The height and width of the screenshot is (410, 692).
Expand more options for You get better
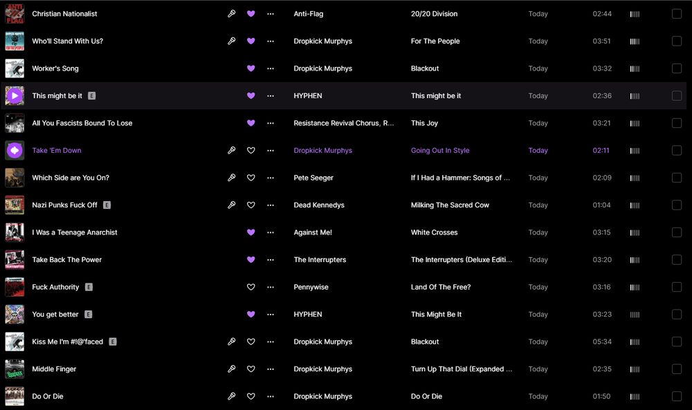coord(271,315)
